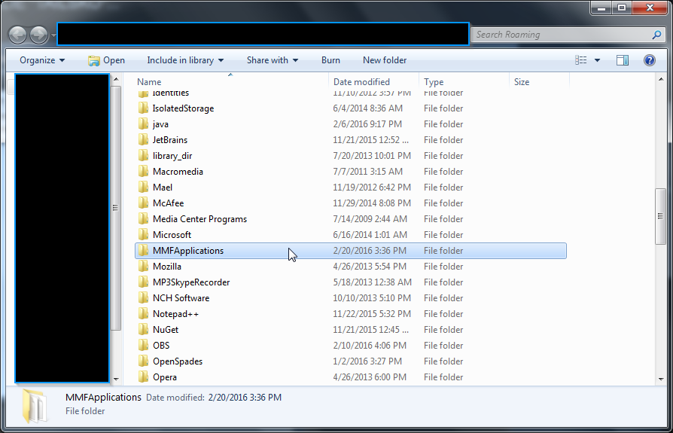Click the JetBrains folder name
The width and height of the screenshot is (673, 433).
(x=170, y=140)
